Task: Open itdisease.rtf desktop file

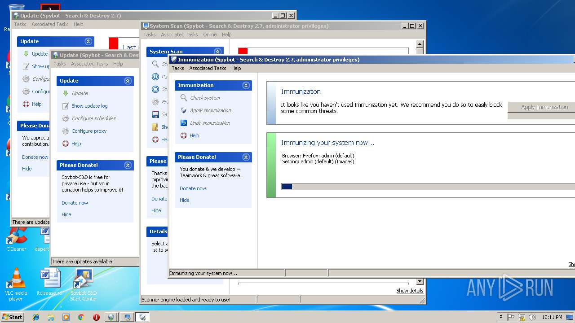Action: (x=50, y=282)
